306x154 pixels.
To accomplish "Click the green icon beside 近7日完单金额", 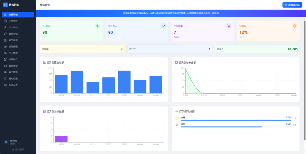I will coord(176,62).
